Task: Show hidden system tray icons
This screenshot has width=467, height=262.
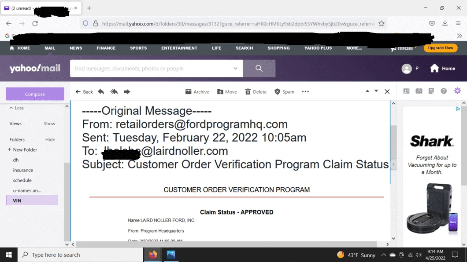Action: [384, 255]
